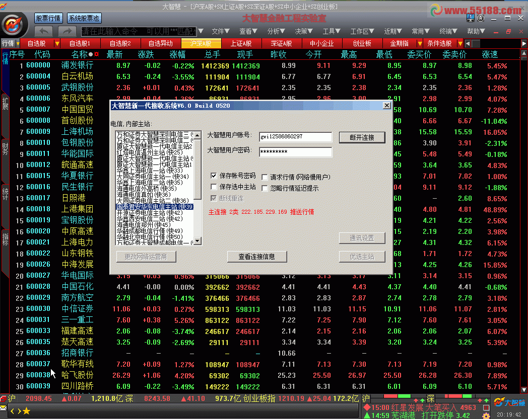Image resolution: width=528 pixels, height=419 pixels.
Task: Click the 大智慧用户账号 input field
Action: [295, 136]
